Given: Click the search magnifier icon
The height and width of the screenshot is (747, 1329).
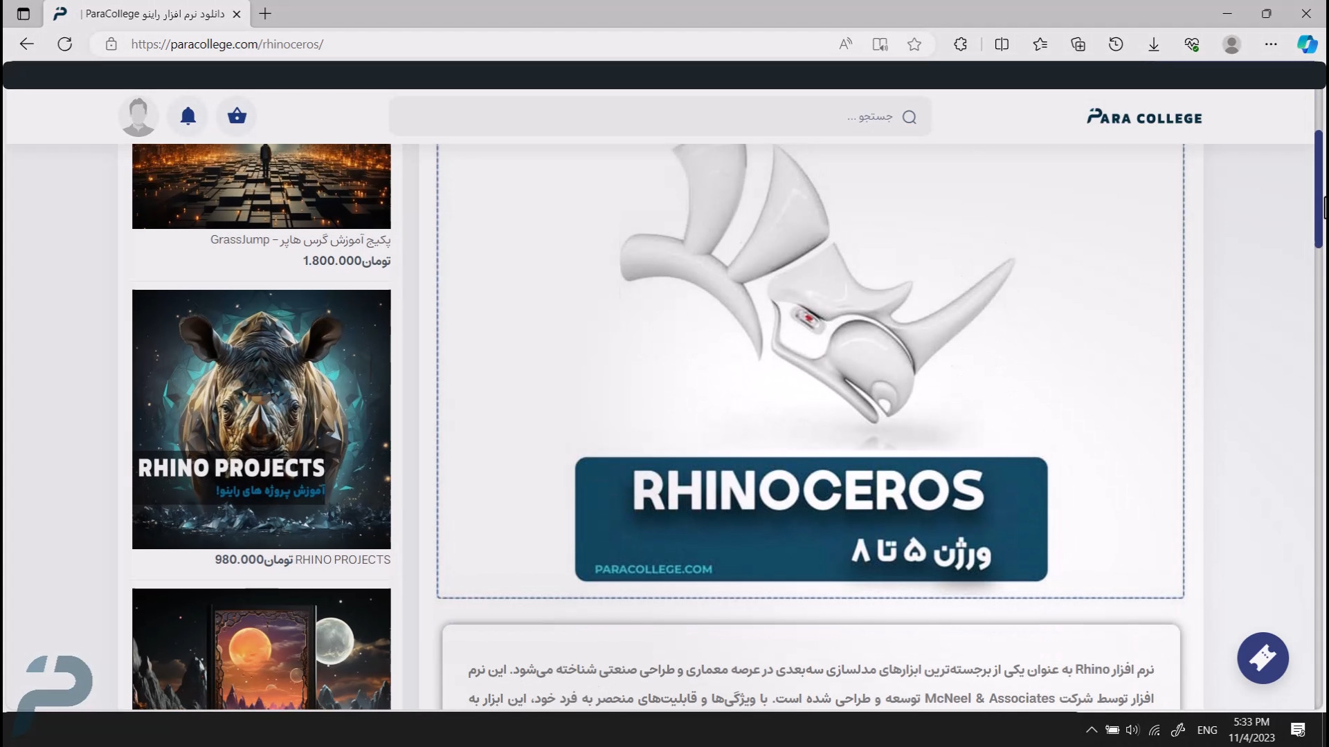Looking at the screenshot, I should point(910,116).
